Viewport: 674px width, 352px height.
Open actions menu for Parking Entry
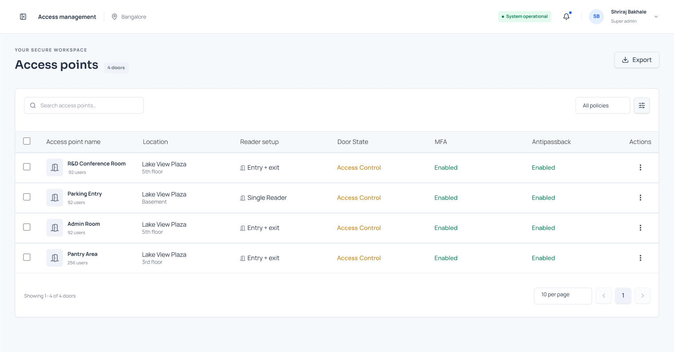click(x=640, y=198)
